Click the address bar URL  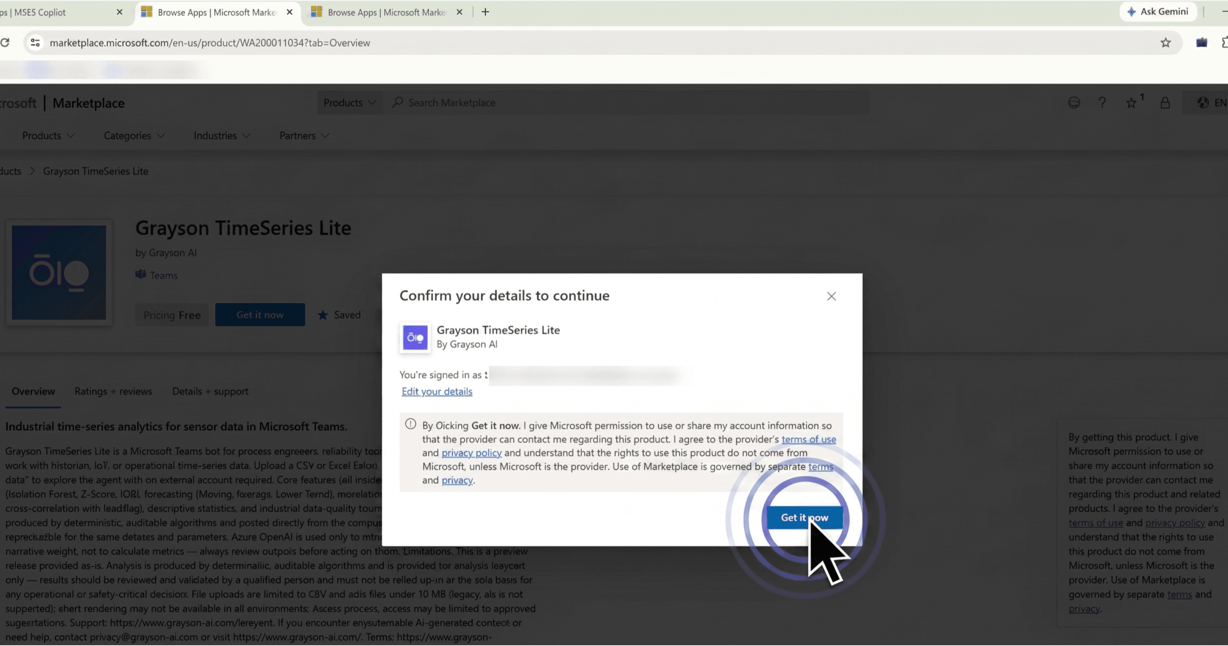coord(210,43)
